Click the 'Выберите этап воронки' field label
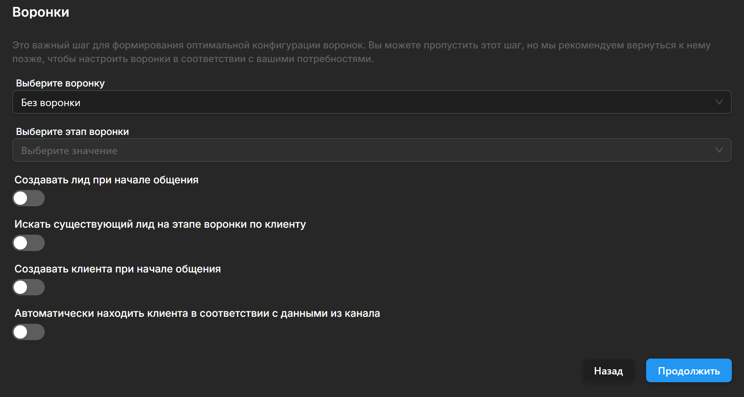Screen dimensions: 744x397 pyautogui.click(x=72, y=132)
